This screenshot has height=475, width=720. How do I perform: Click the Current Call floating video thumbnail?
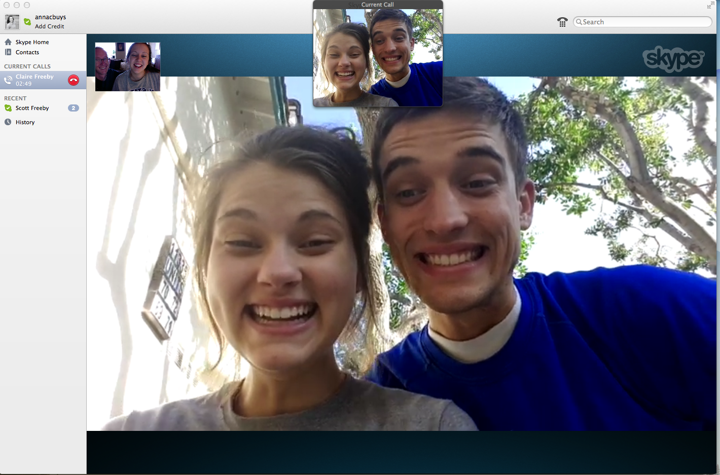pos(378,58)
